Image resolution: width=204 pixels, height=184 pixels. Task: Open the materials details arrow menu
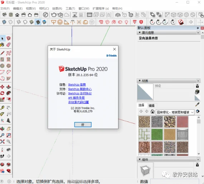tap(198, 111)
